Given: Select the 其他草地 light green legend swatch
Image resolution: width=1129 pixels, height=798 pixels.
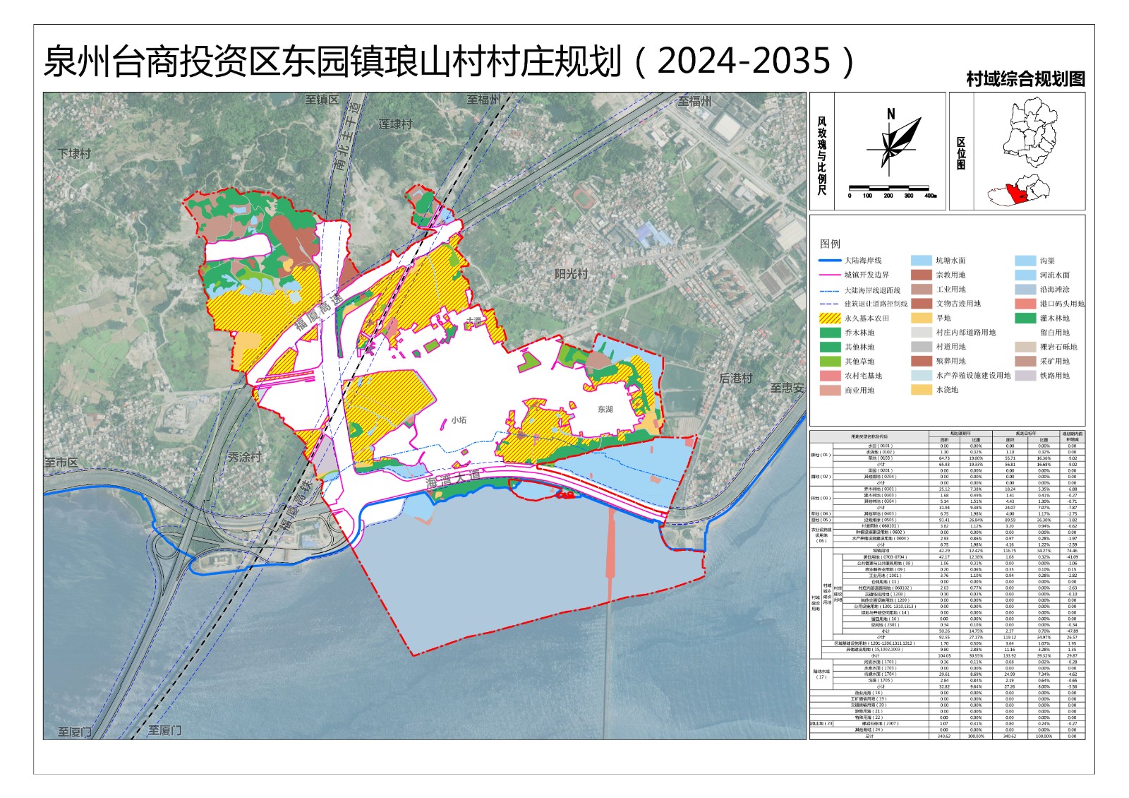Looking at the screenshot, I should coord(830,362).
